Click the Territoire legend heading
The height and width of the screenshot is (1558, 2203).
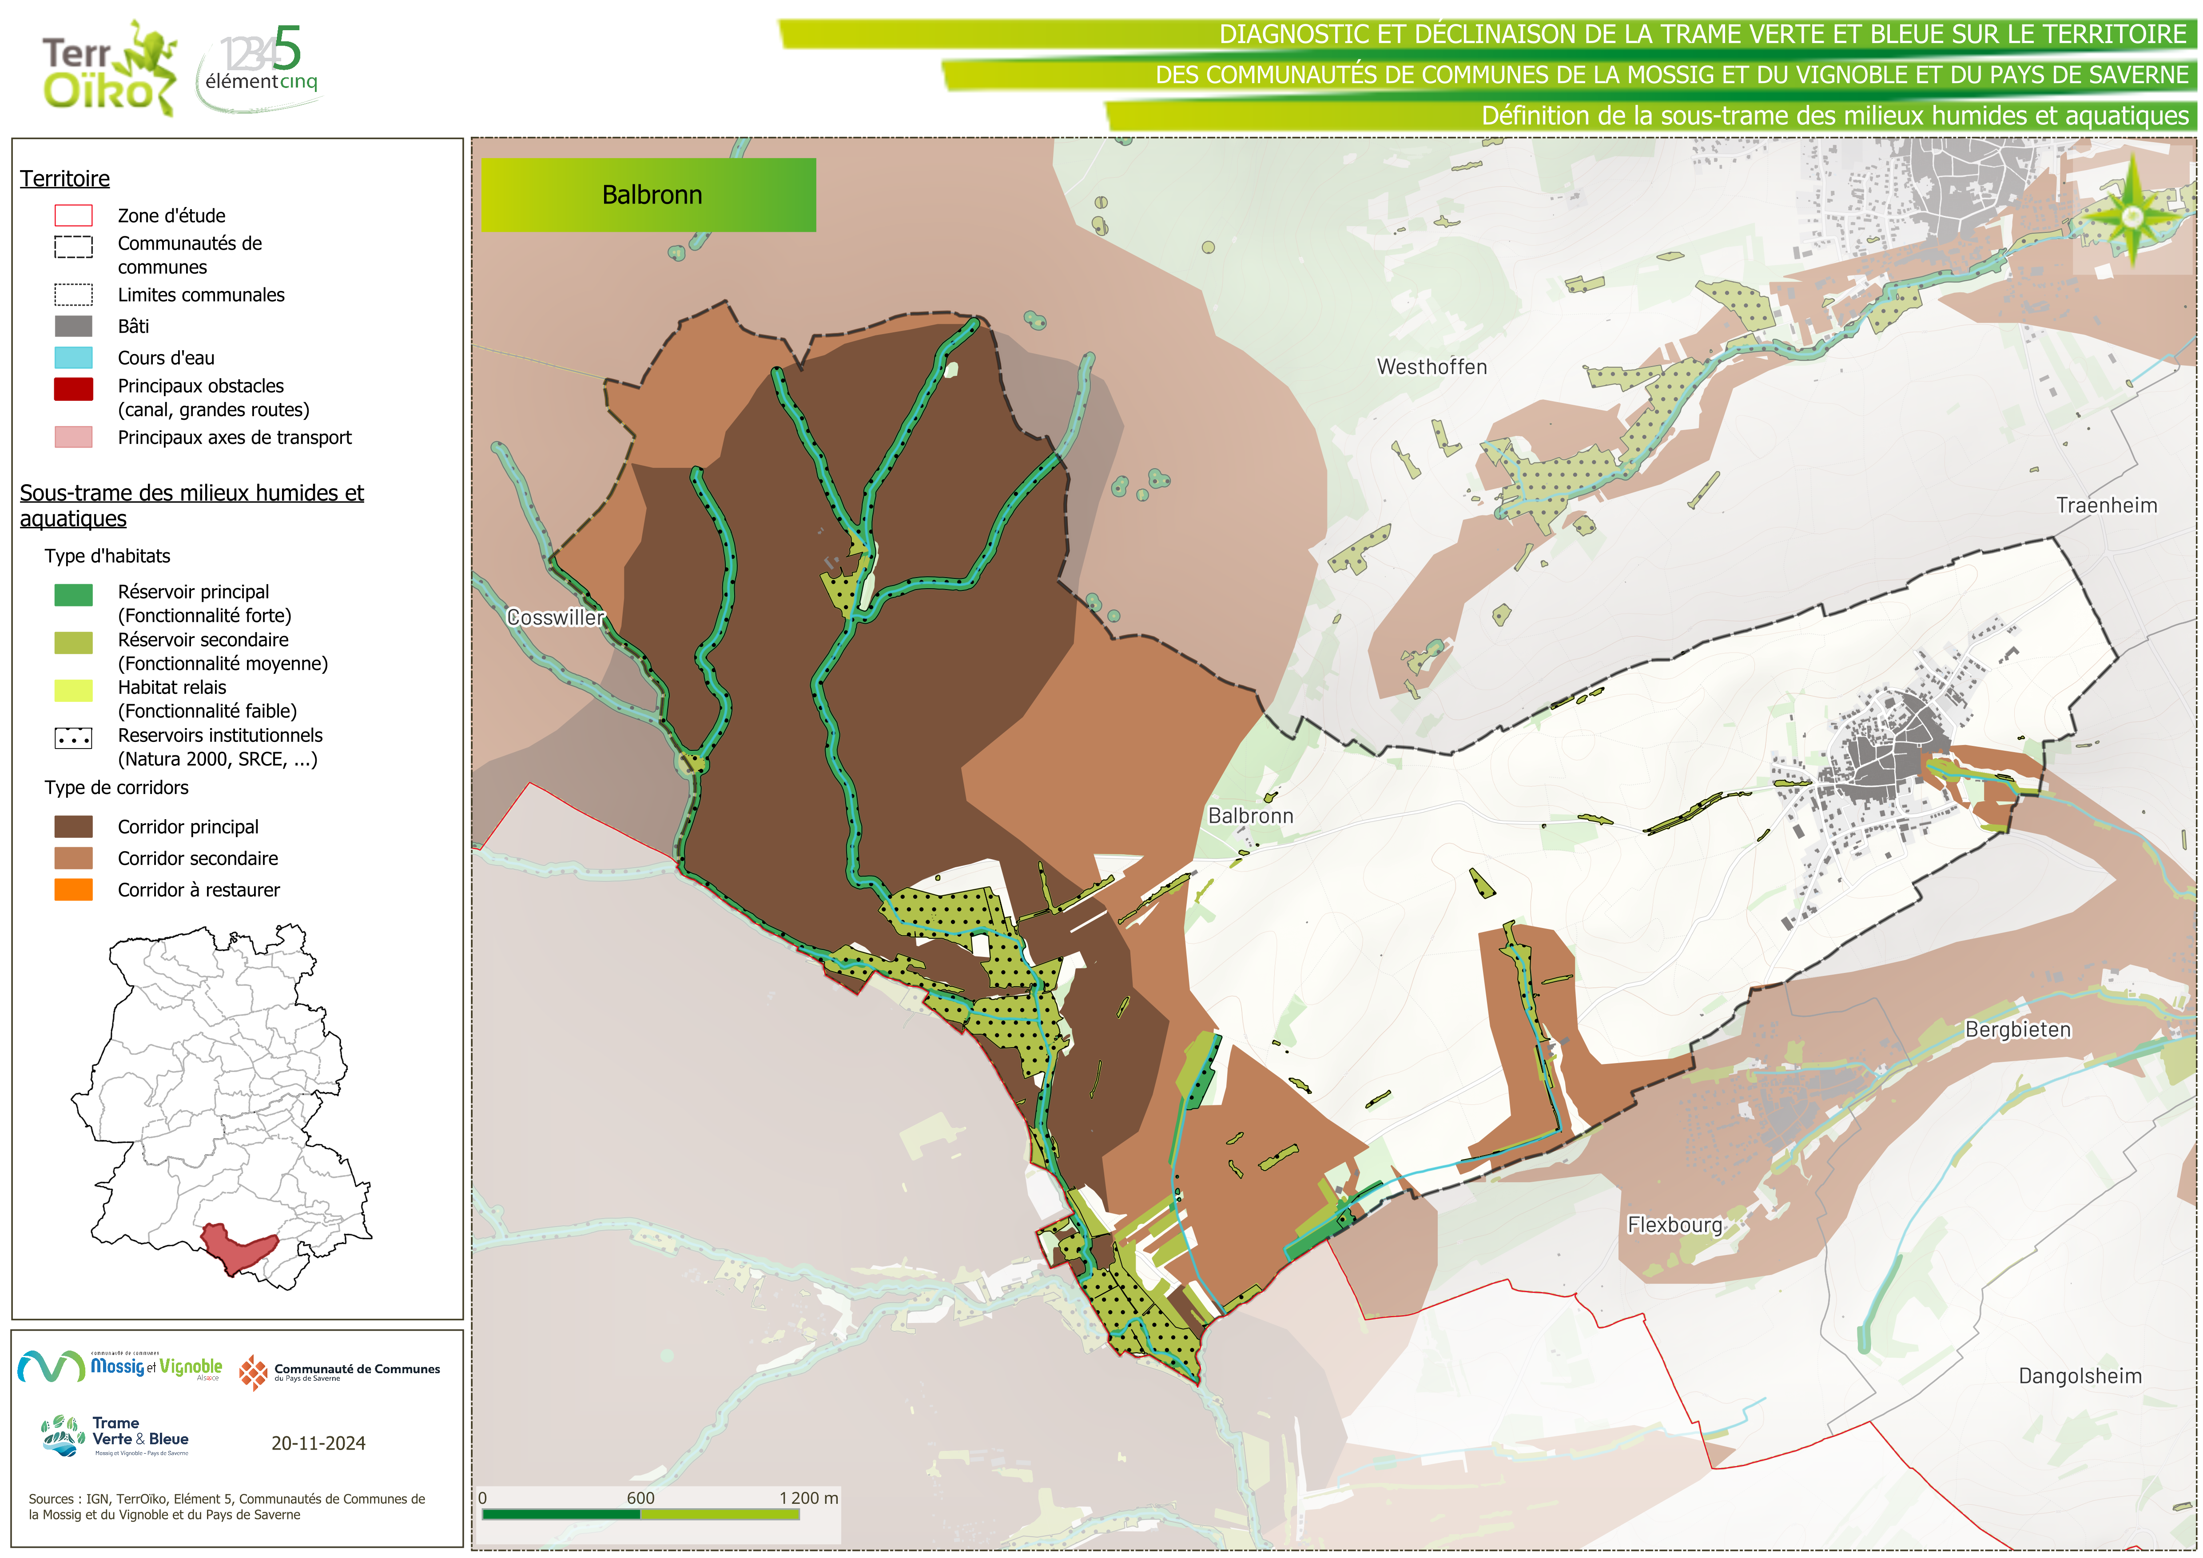point(65,179)
